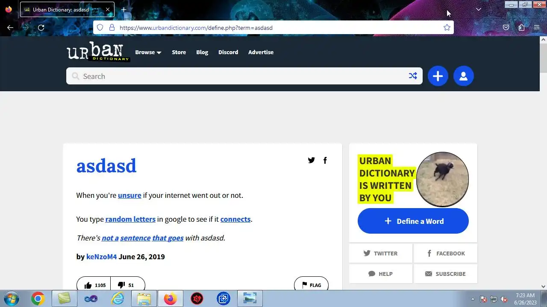Click the tracking protection shield icon
This screenshot has width=547, height=307.
[100, 28]
